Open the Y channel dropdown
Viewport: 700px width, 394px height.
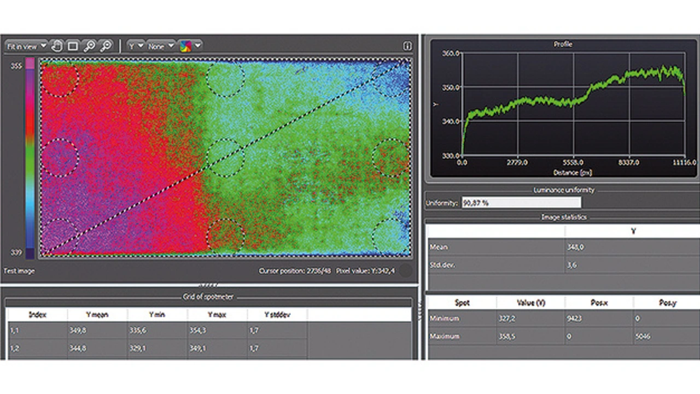click(x=136, y=46)
